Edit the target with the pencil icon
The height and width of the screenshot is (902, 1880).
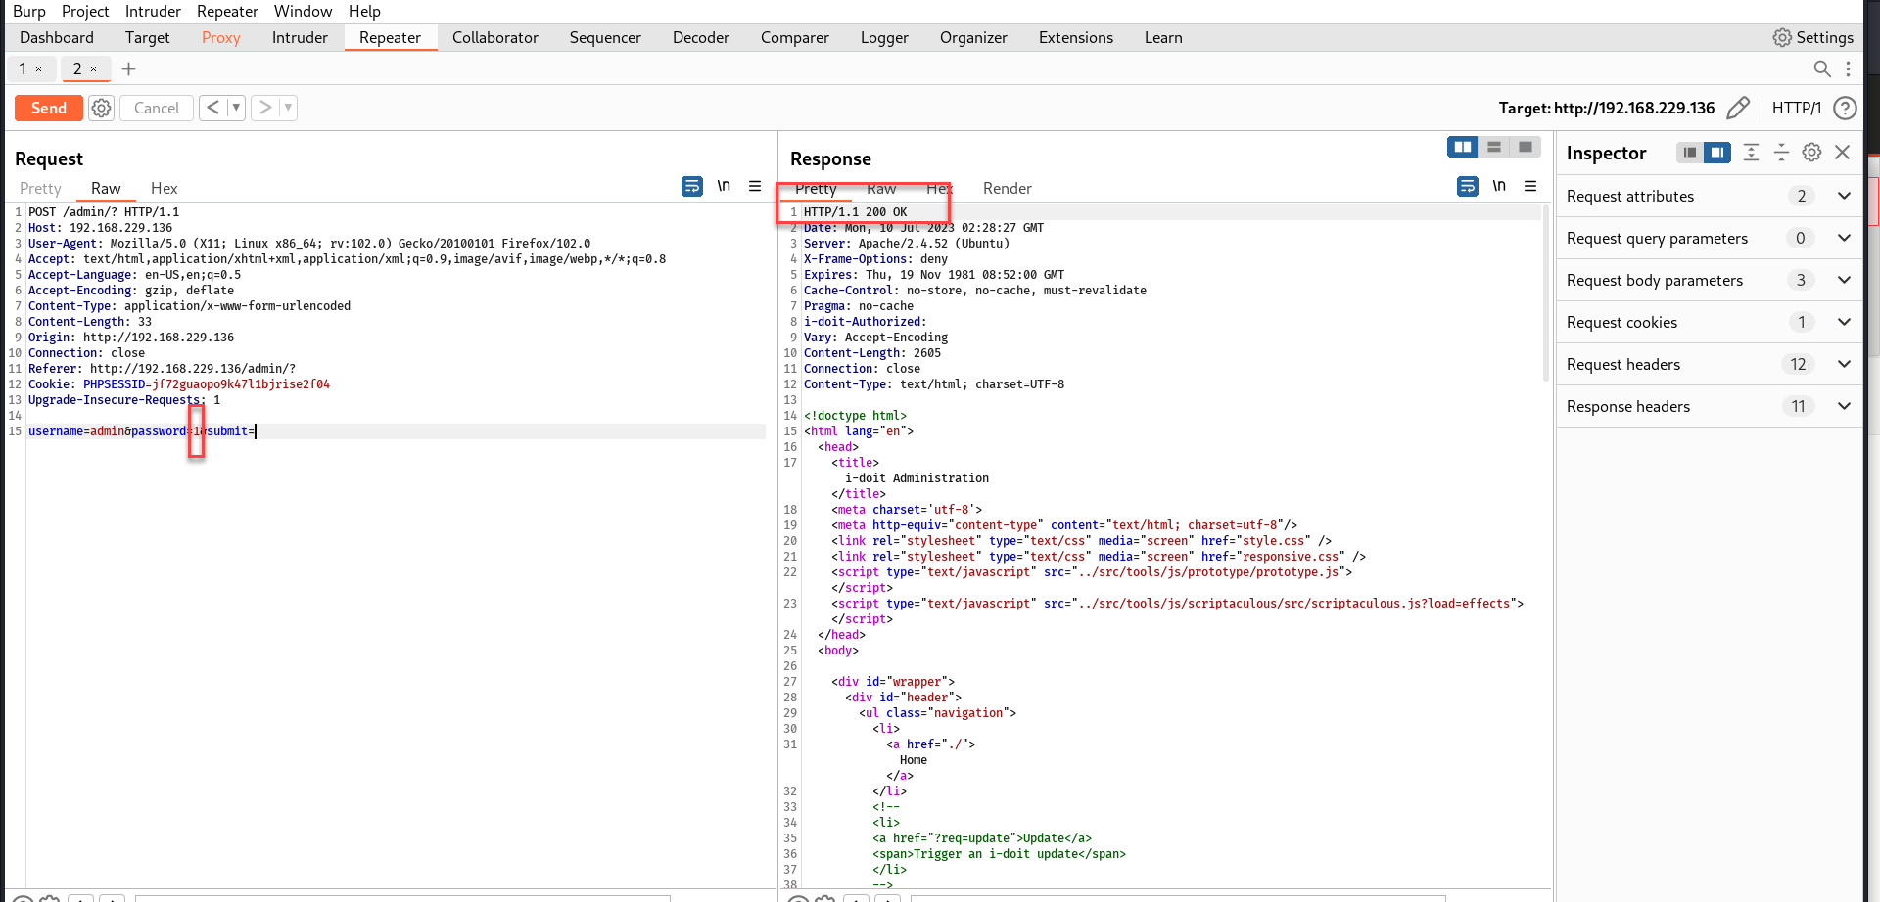click(1738, 108)
